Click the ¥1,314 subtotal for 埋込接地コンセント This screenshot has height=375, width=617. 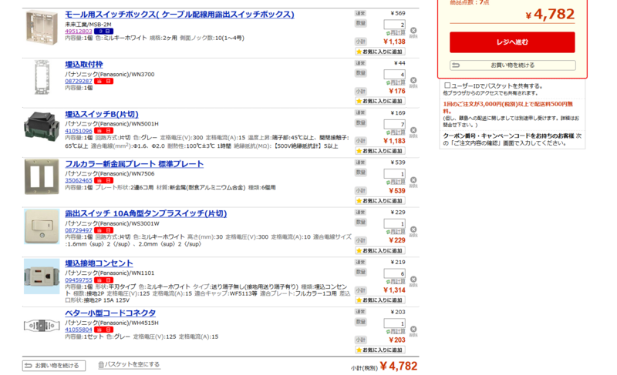[394, 290]
